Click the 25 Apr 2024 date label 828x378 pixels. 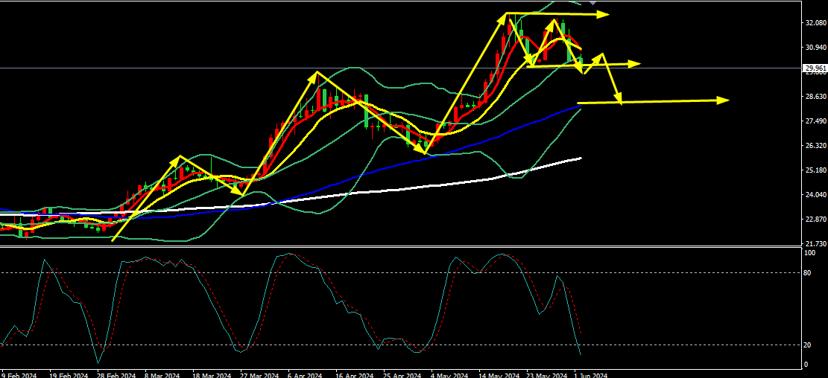tap(401, 375)
